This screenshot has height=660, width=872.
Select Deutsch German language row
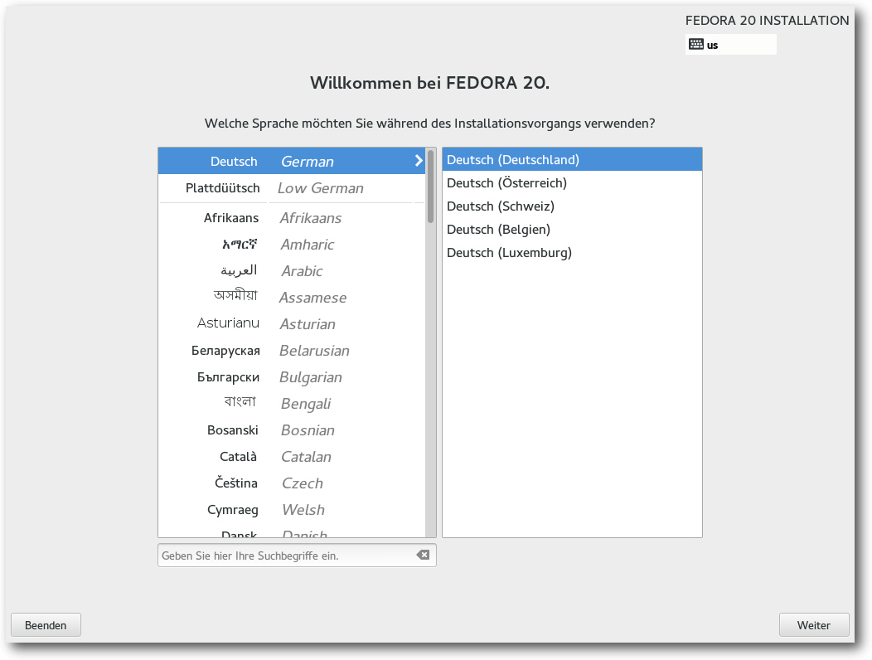292,161
